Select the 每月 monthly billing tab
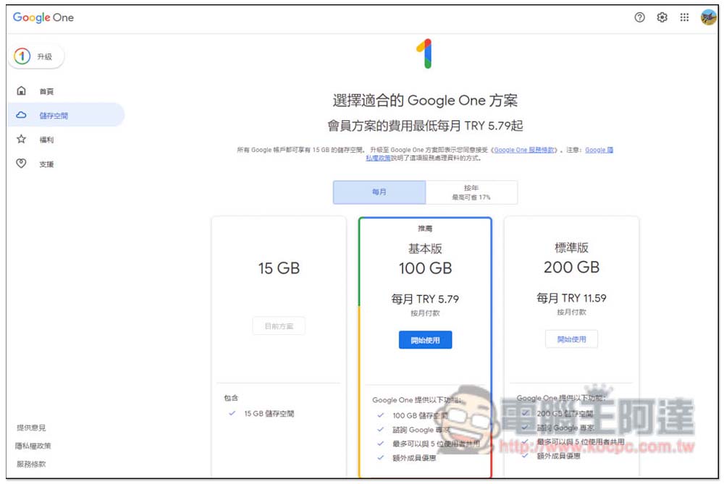This screenshot has width=724, height=484. (379, 192)
